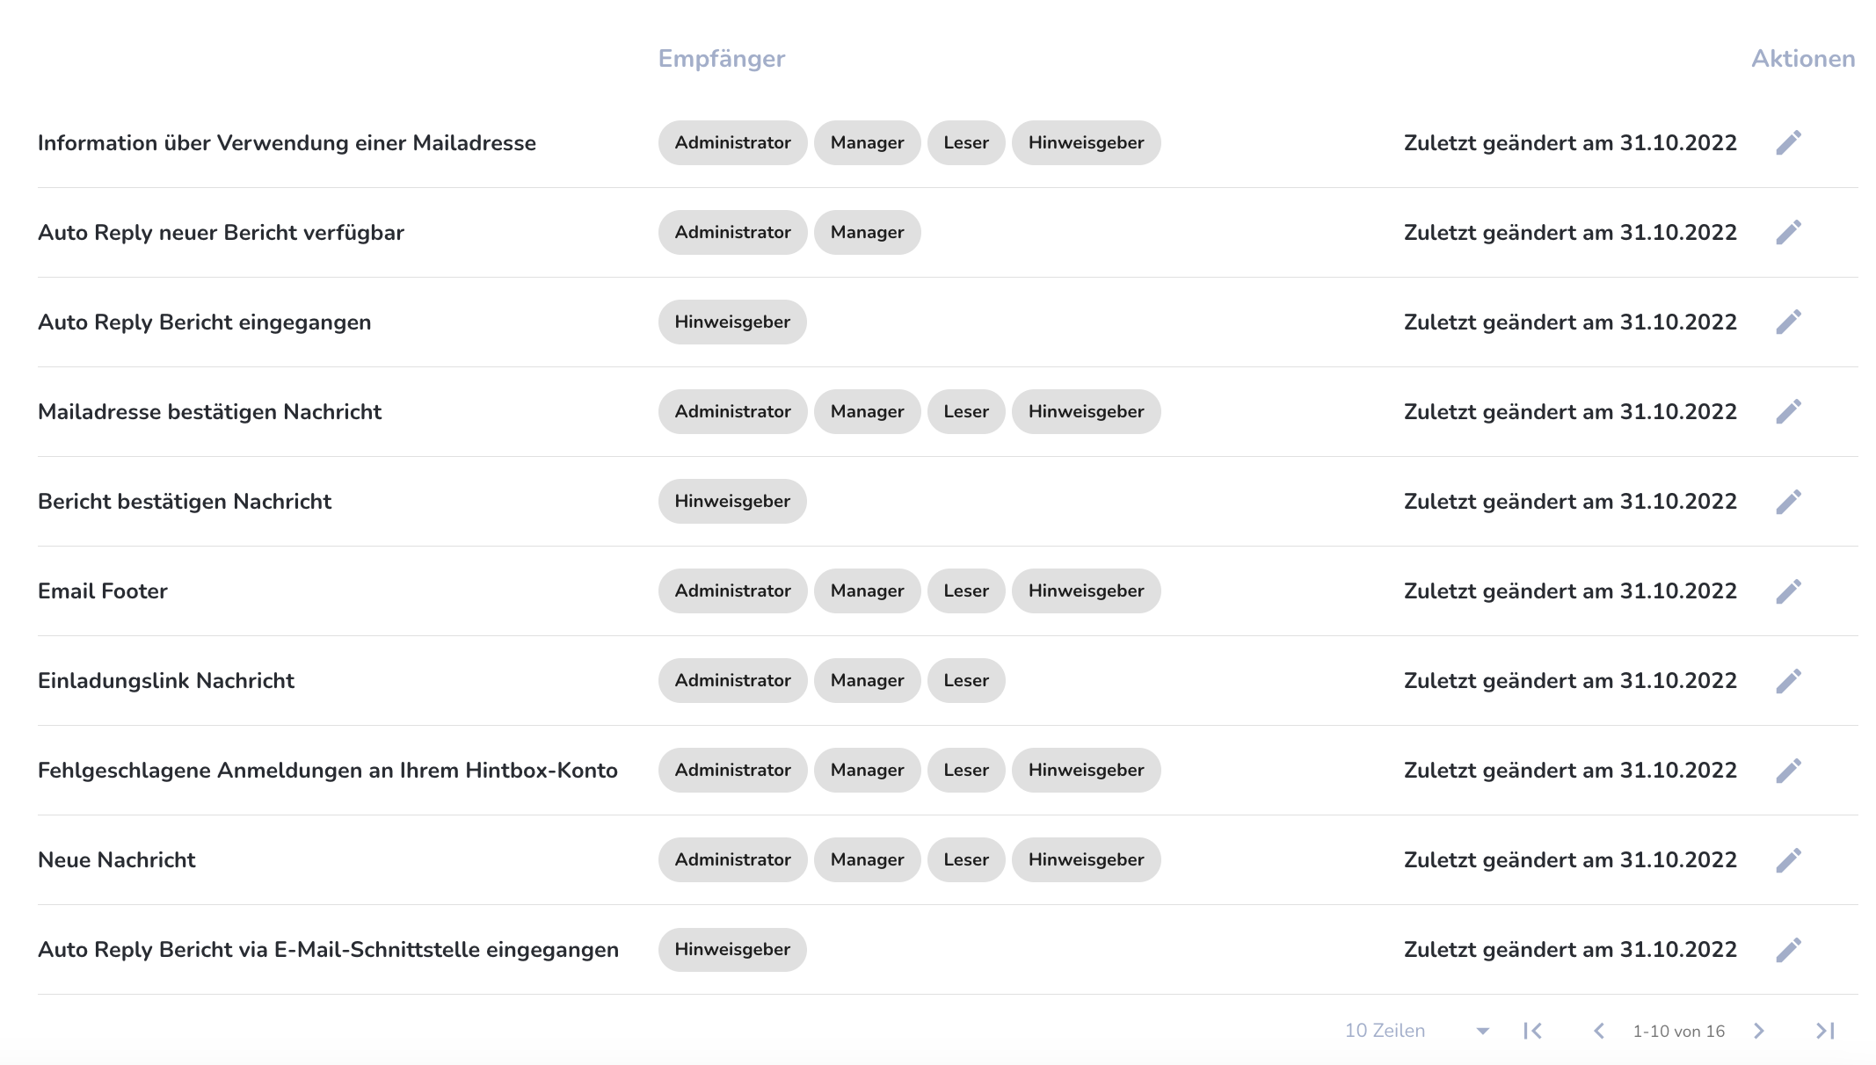Click Manager chip in Einladungslink Nachricht row
Viewport: 1876px width, 1065px height.
click(x=867, y=680)
